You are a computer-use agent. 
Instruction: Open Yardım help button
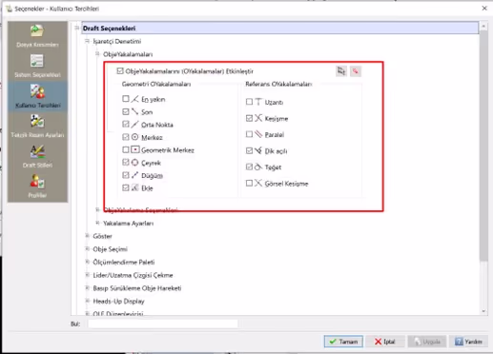(468, 342)
